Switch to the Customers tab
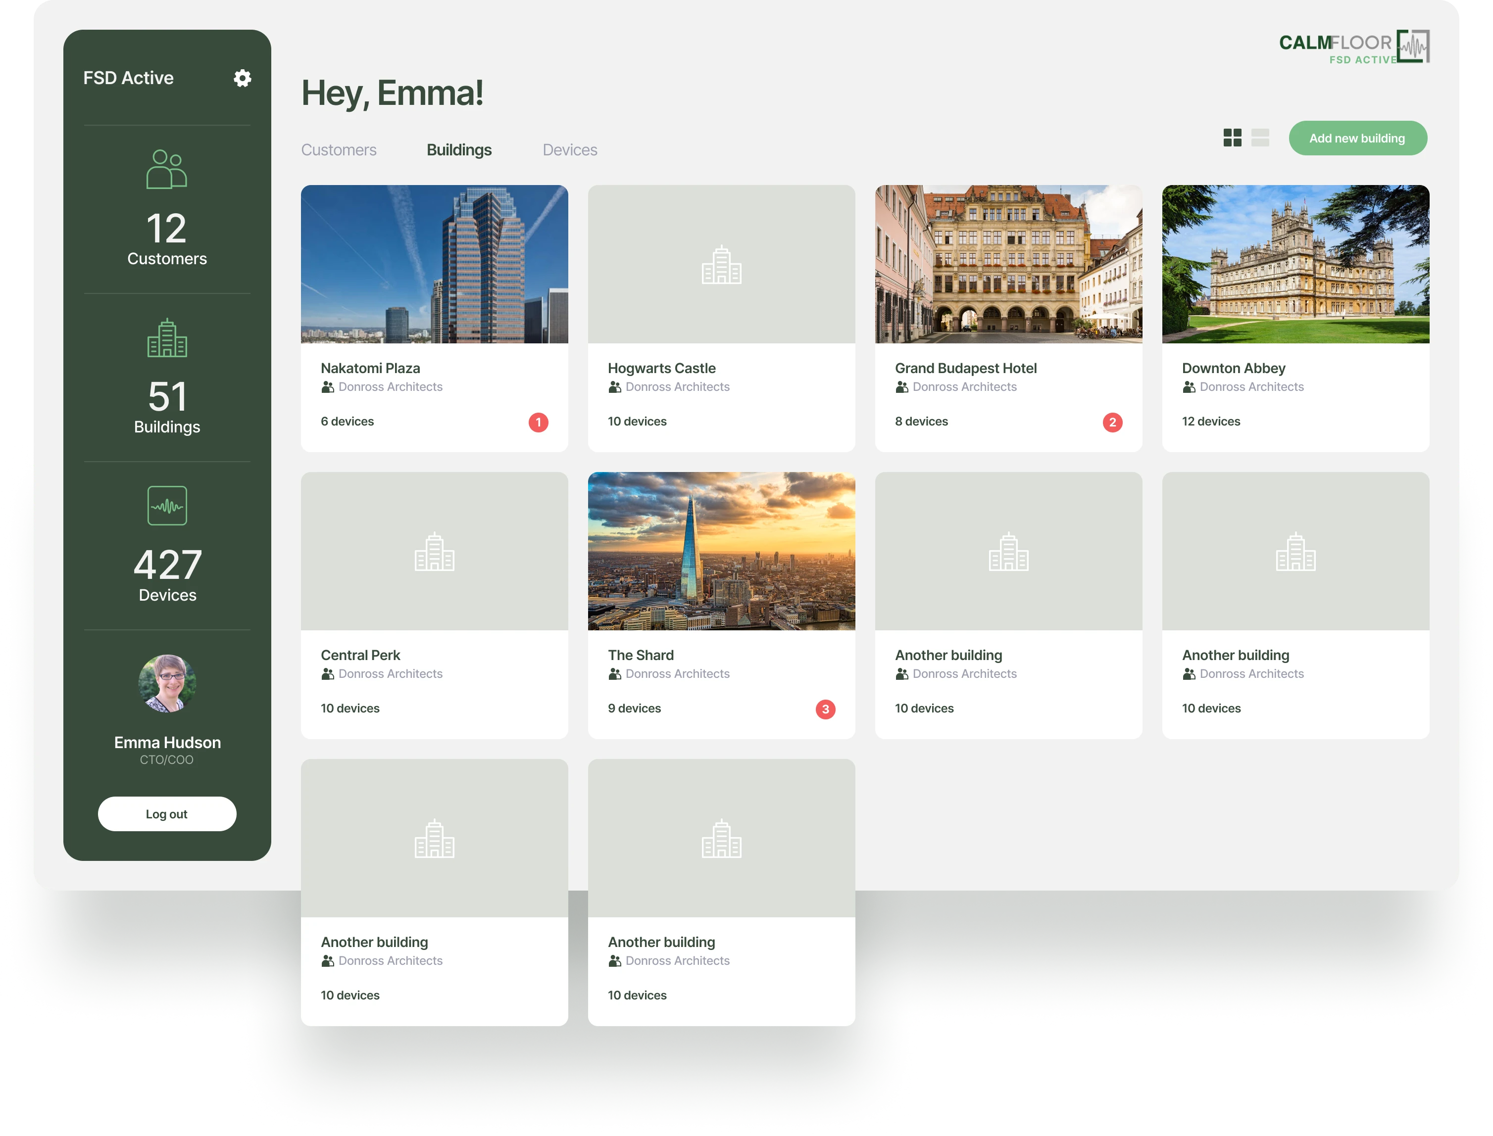The image size is (1493, 1136). (339, 149)
